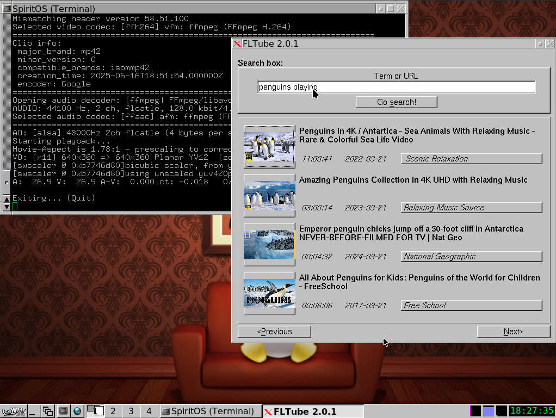556x418 pixels.
Task: Click duration 00:04:32
Action: [x=317, y=257]
